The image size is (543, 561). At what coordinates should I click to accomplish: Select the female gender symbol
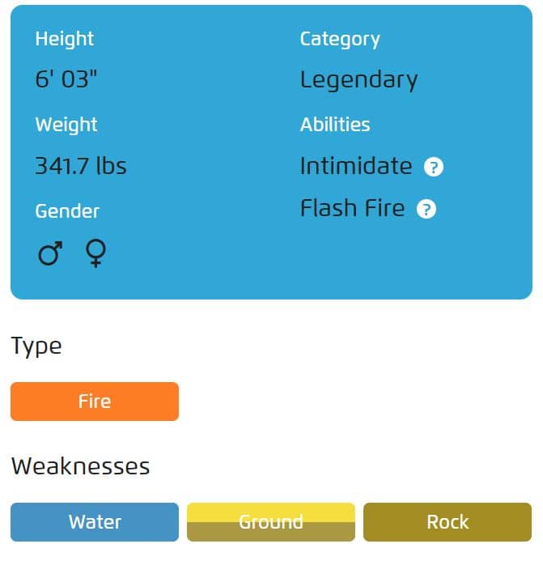point(95,253)
